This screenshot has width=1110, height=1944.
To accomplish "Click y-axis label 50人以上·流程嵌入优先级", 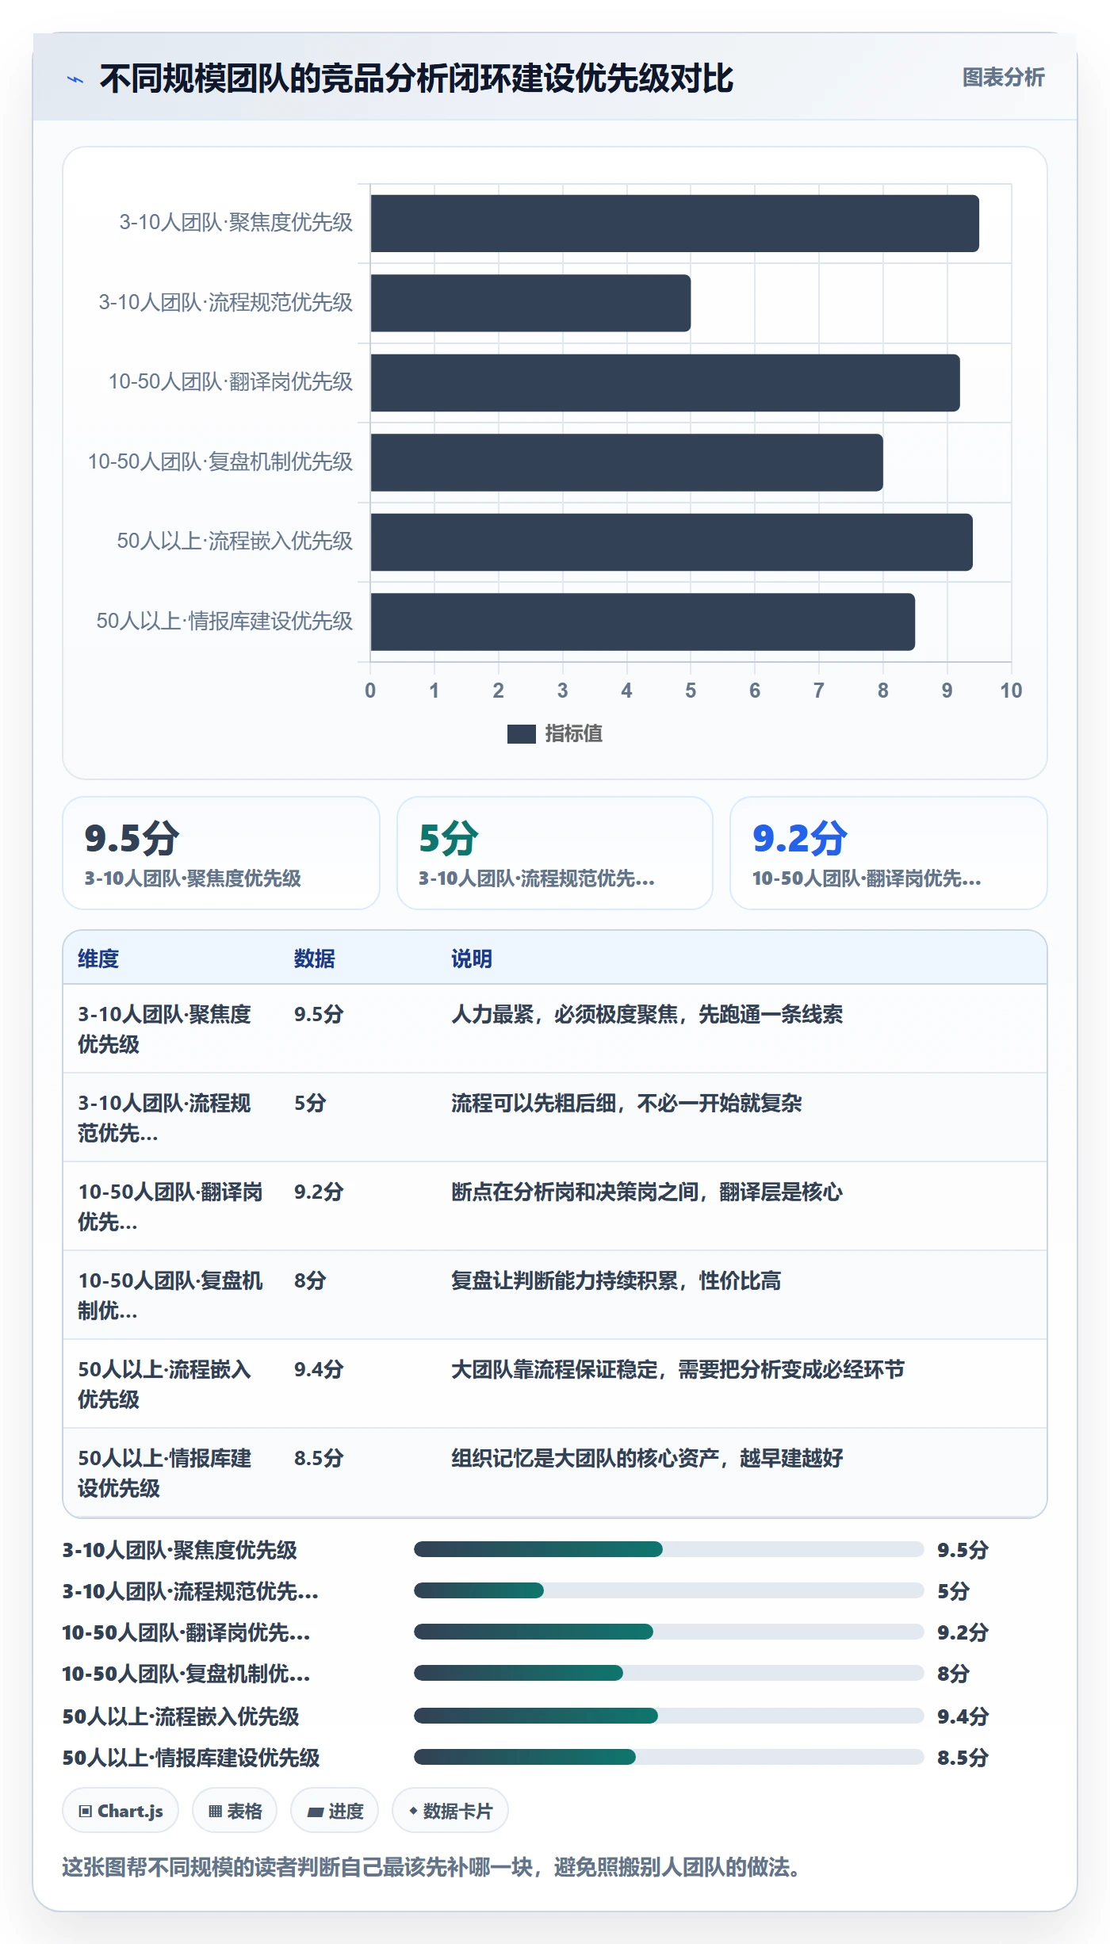I will coord(235,541).
